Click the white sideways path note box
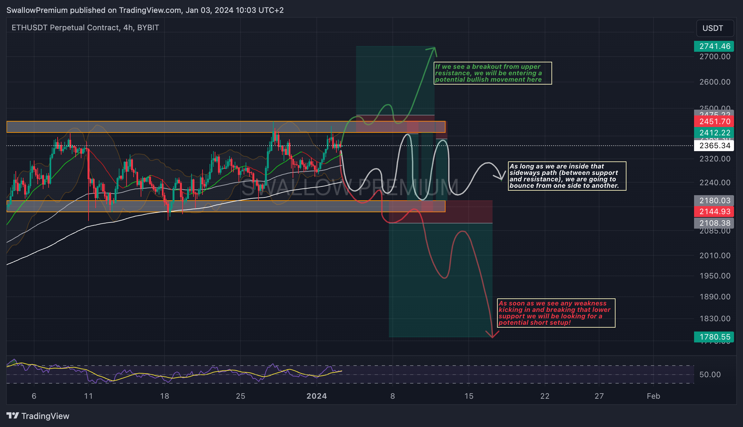The height and width of the screenshot is (427, 743). (x=567, y=176)
